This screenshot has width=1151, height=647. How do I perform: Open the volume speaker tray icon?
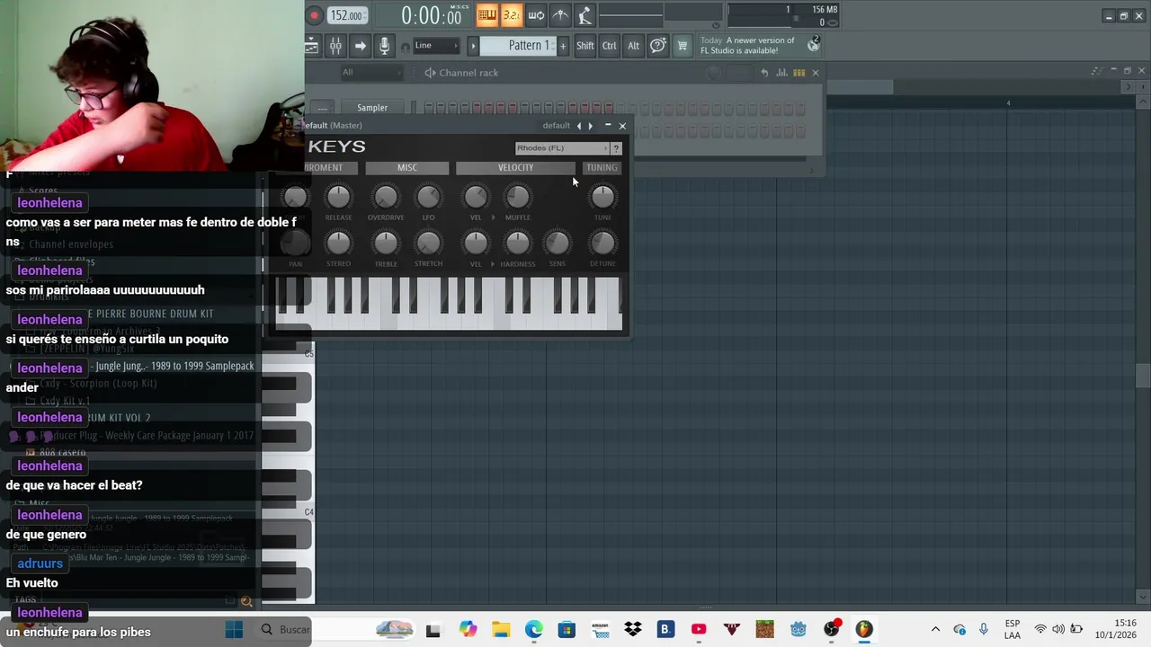1058,630
